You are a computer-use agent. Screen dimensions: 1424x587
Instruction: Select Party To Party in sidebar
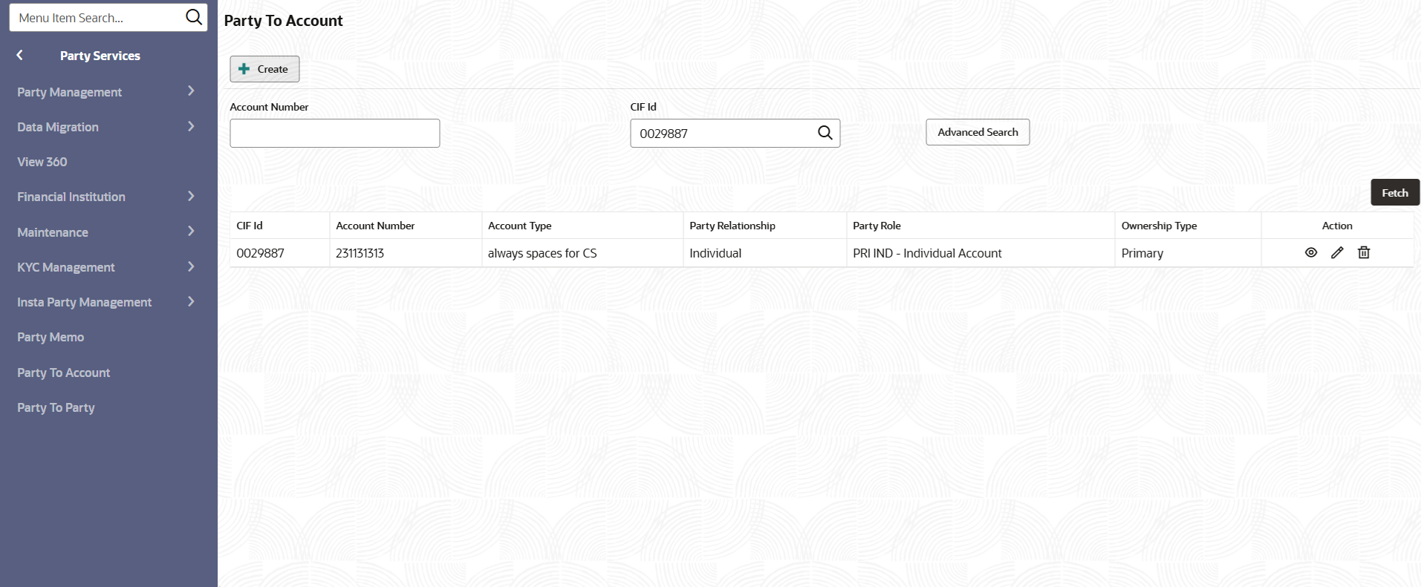pos(56,407)
